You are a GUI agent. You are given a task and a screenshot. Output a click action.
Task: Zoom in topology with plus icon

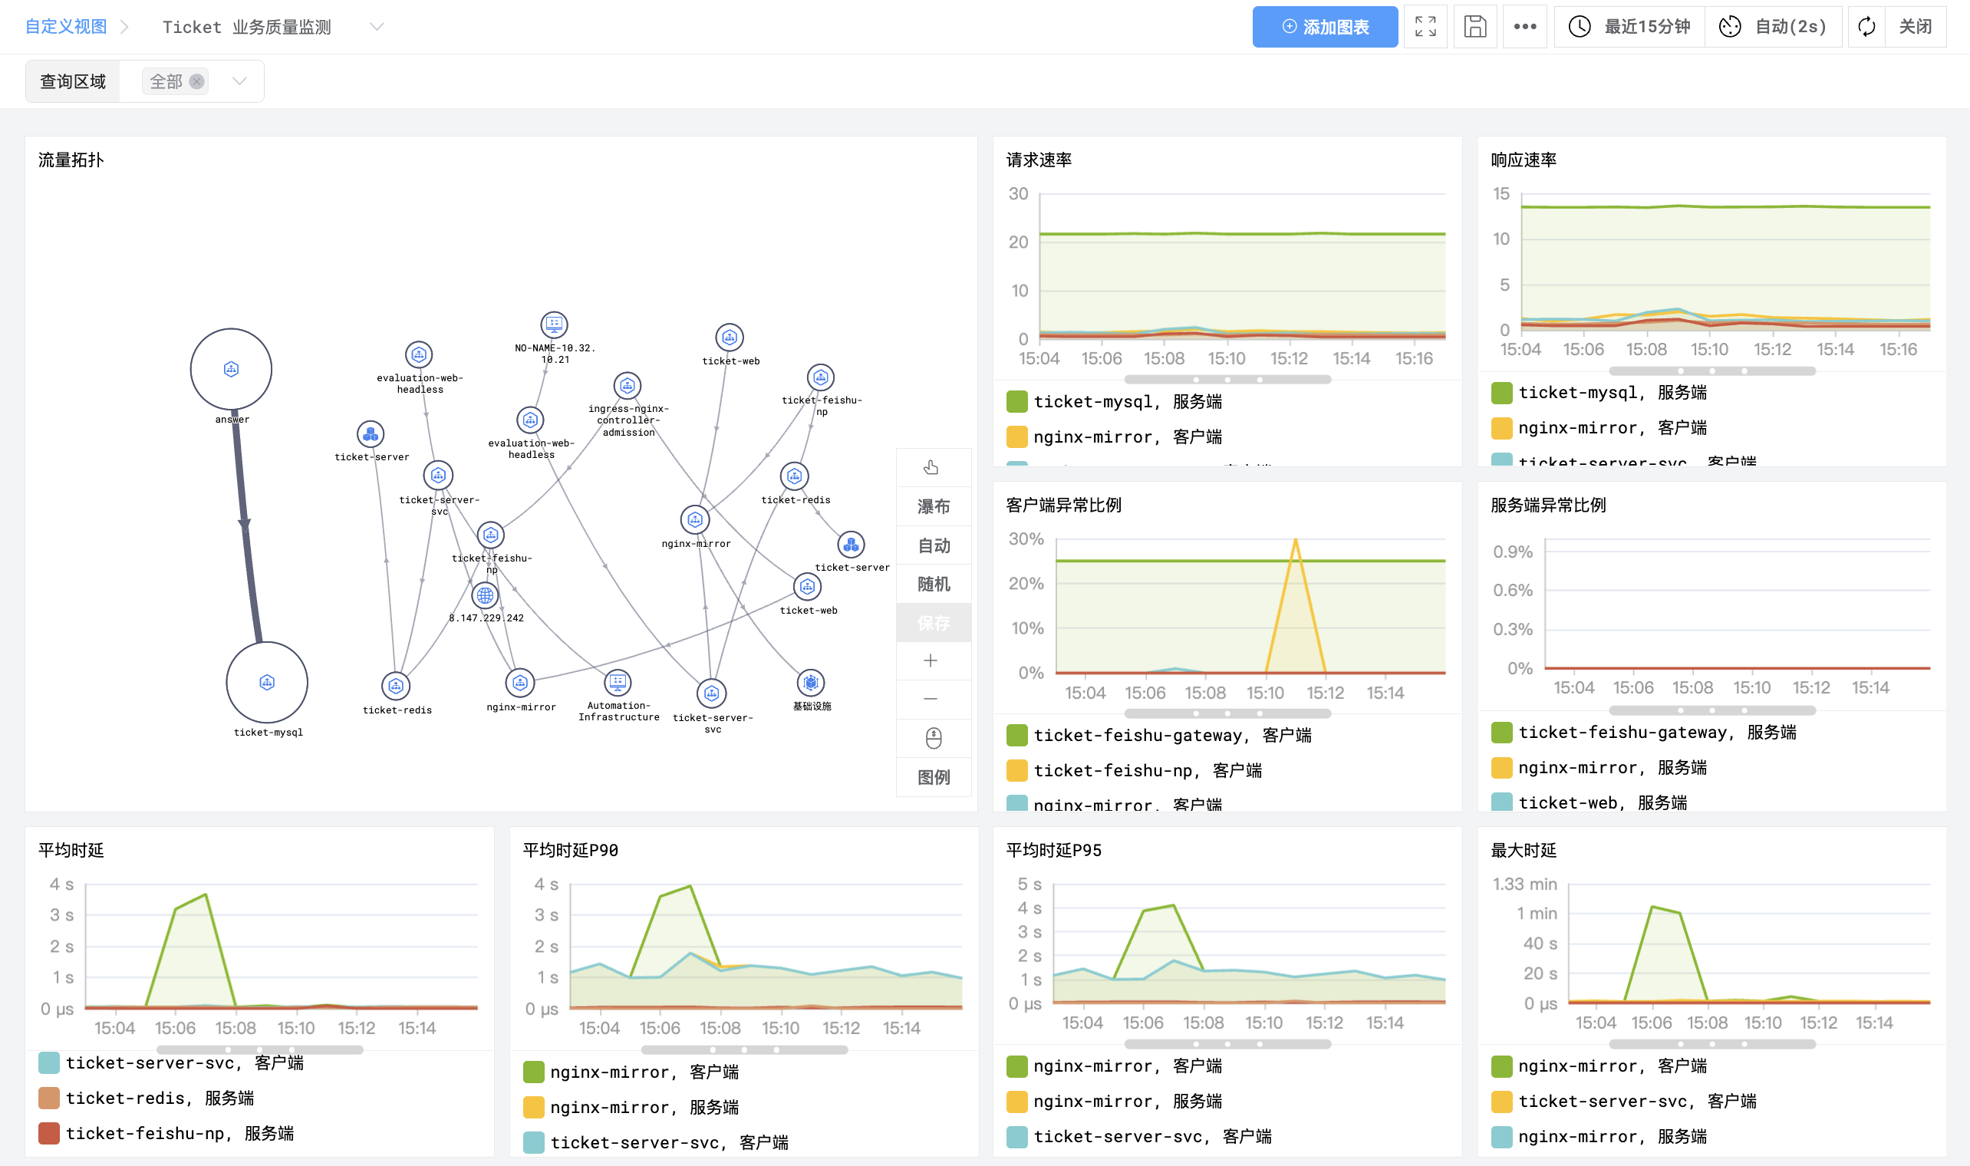pos(931,660)
